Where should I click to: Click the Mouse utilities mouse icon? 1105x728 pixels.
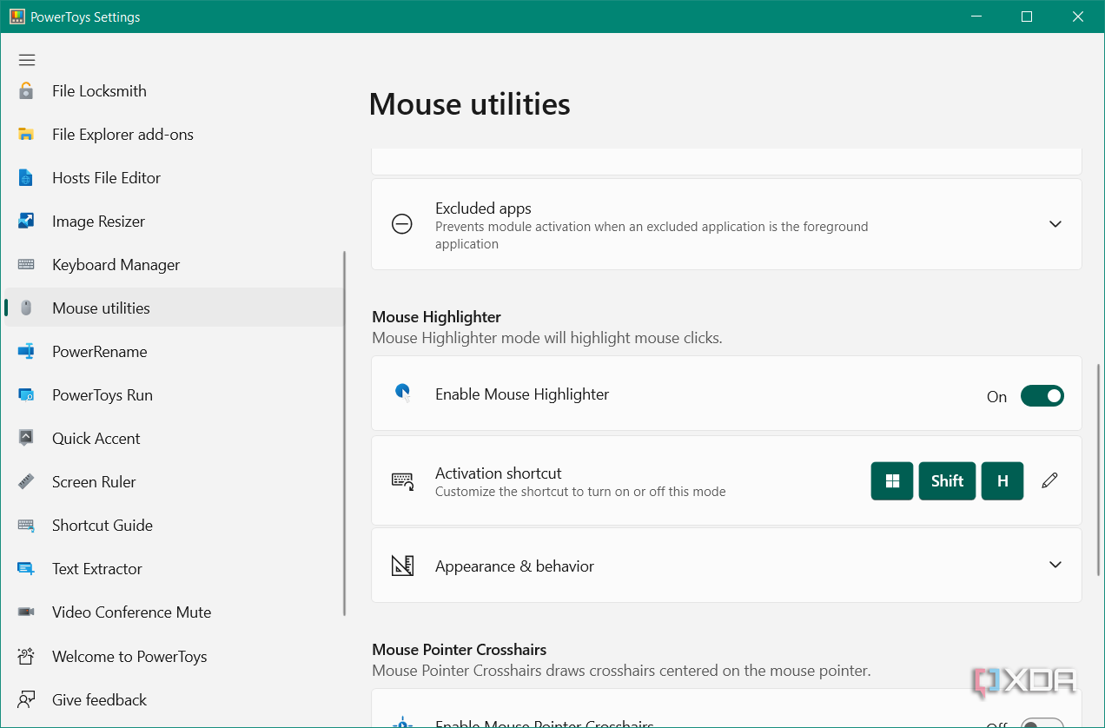[x=26, y=308]
